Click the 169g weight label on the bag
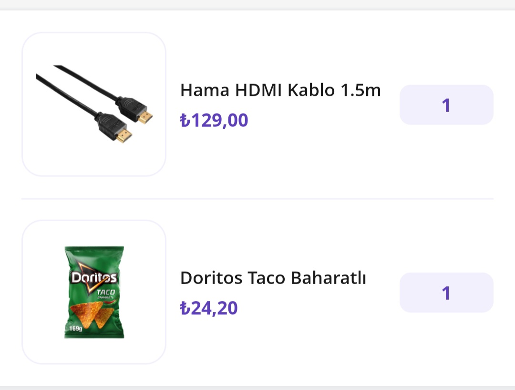Screen dimensions: 515x390 74,328
